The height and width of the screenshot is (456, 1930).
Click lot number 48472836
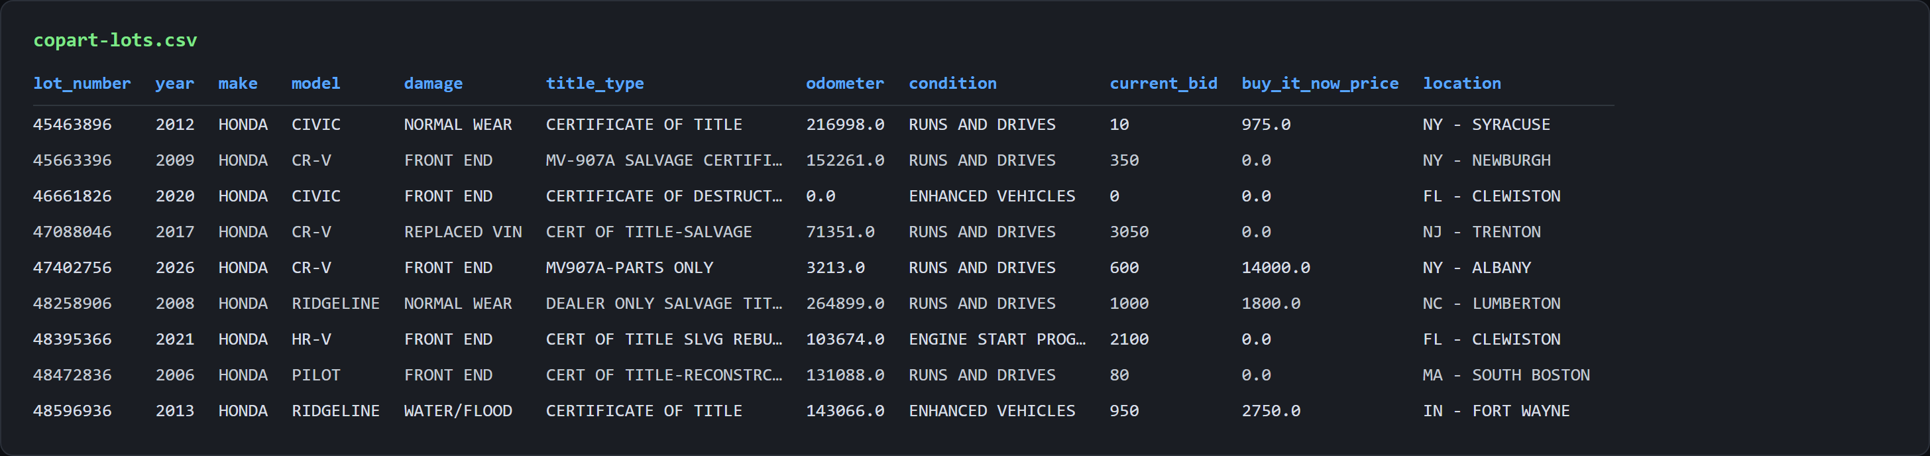pyautogui.click(x=72, y=375)
